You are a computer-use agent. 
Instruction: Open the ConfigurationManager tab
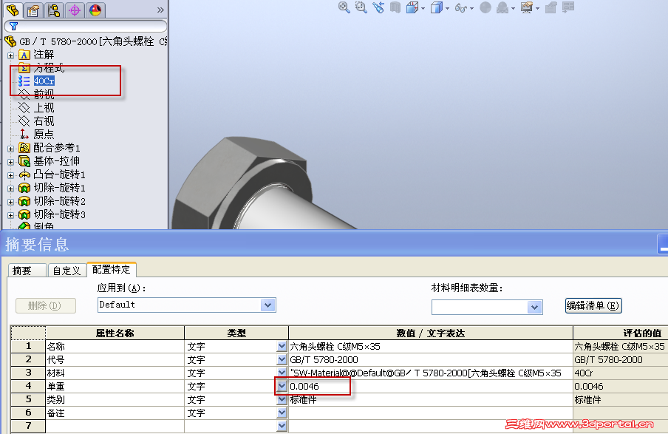point(54,10)
